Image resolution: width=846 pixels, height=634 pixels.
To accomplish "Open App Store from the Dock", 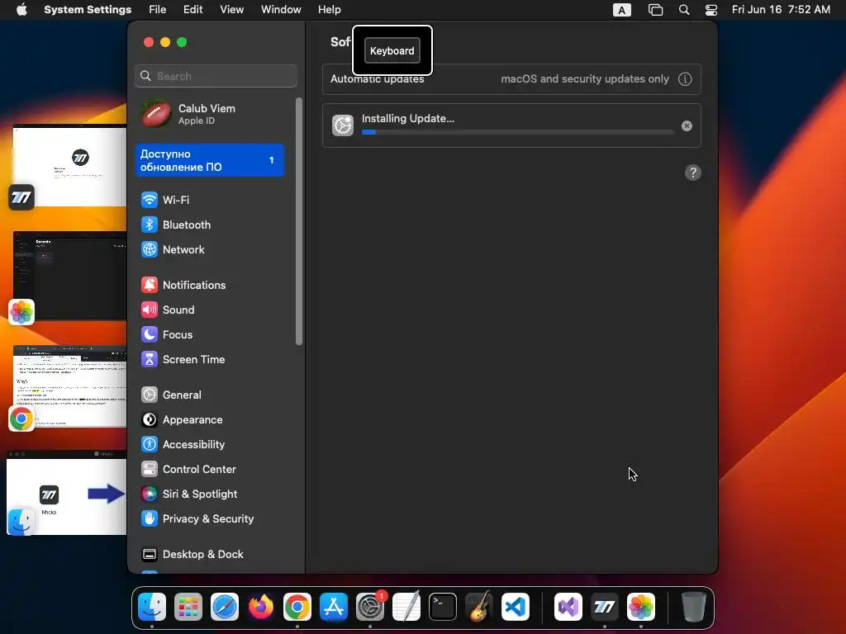I will [334, 607].
